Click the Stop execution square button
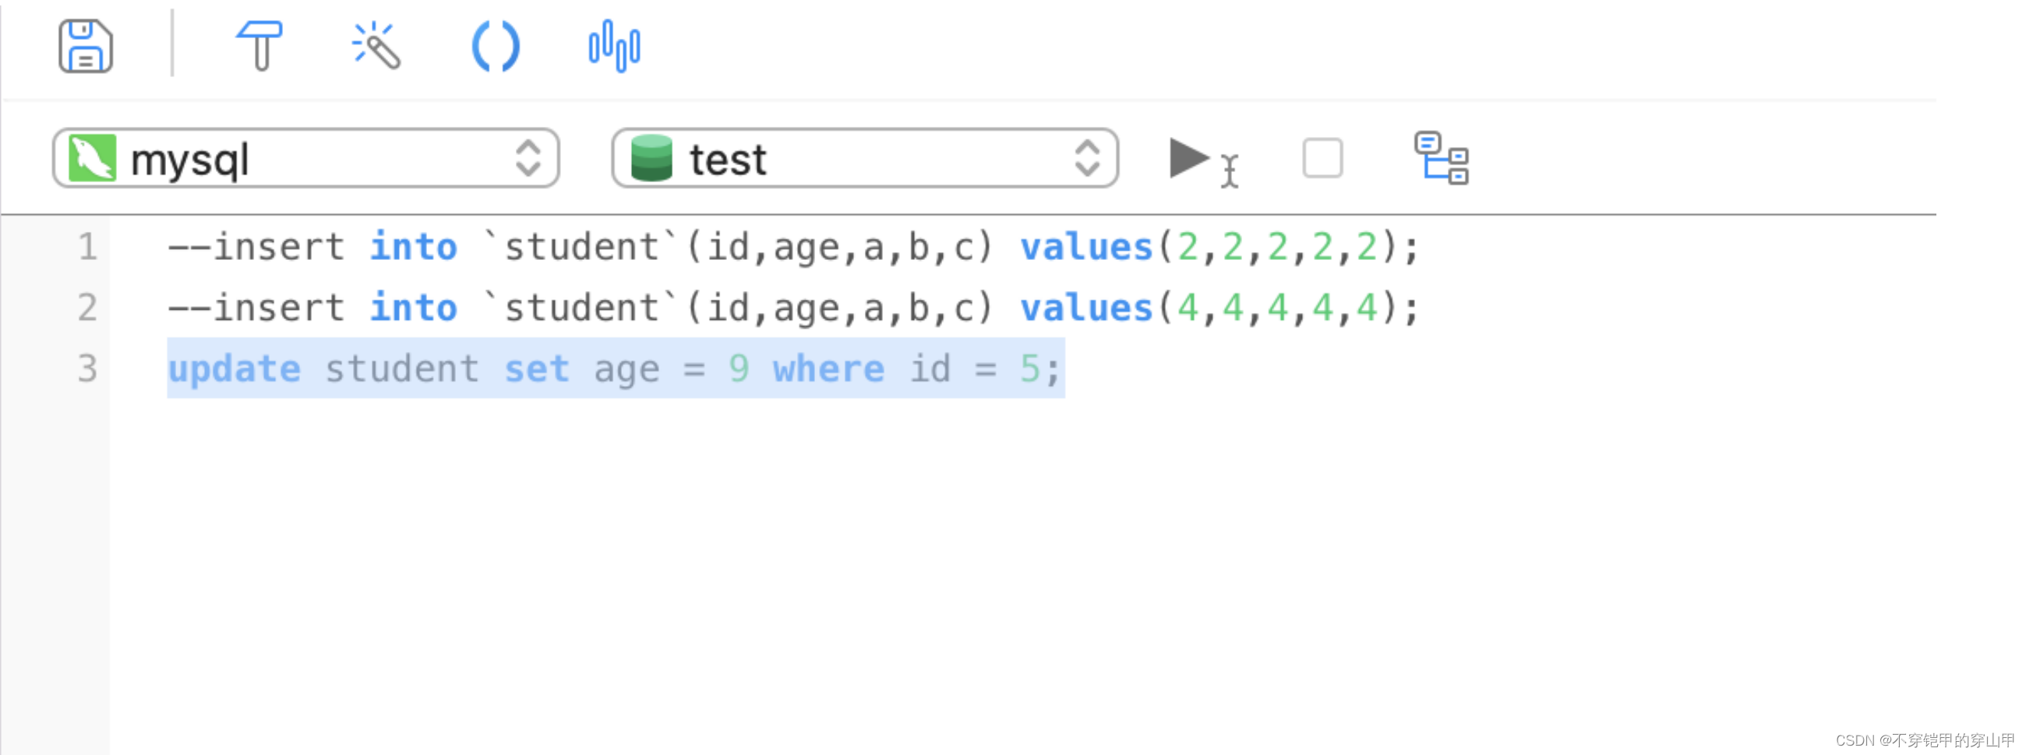This screenshot has width=2026, height=755. pos(1322,158)
